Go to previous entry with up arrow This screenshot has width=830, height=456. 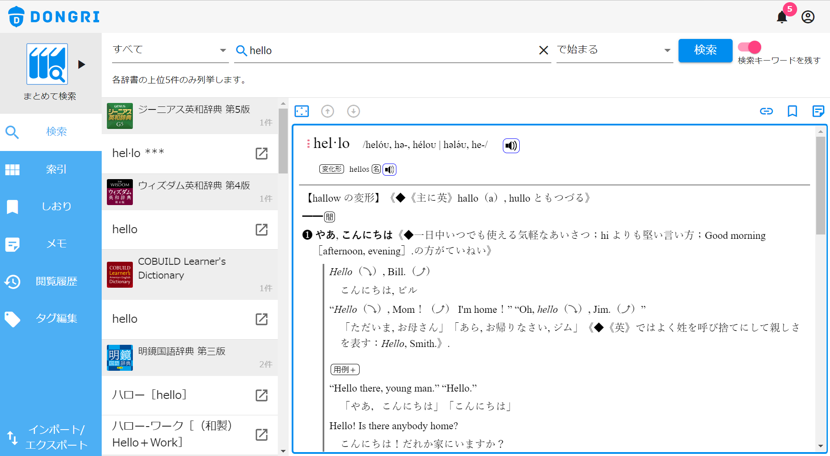tap(328, 111)
